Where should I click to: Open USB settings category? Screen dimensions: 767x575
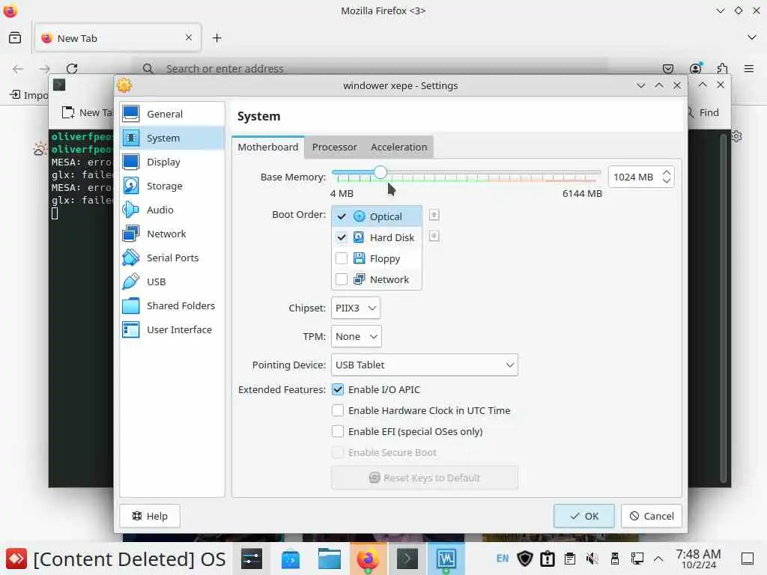172,282
